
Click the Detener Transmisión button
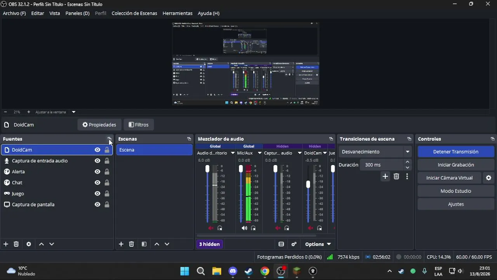pyautogui.click(x=456, y=152)
